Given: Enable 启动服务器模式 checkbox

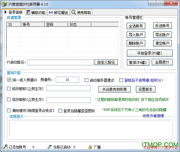Looking at the screenshot, I should coord(86,80).
